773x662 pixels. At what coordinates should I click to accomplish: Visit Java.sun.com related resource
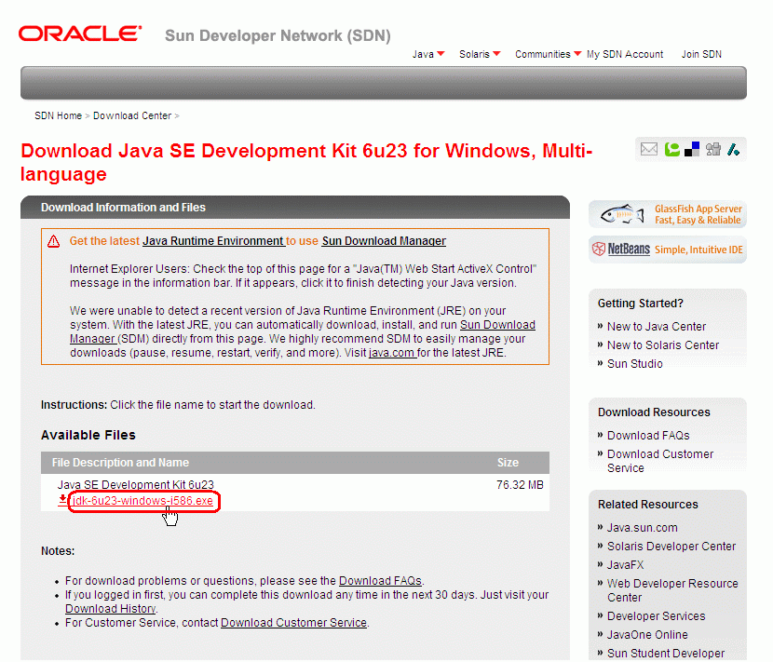tap(642, 528)
